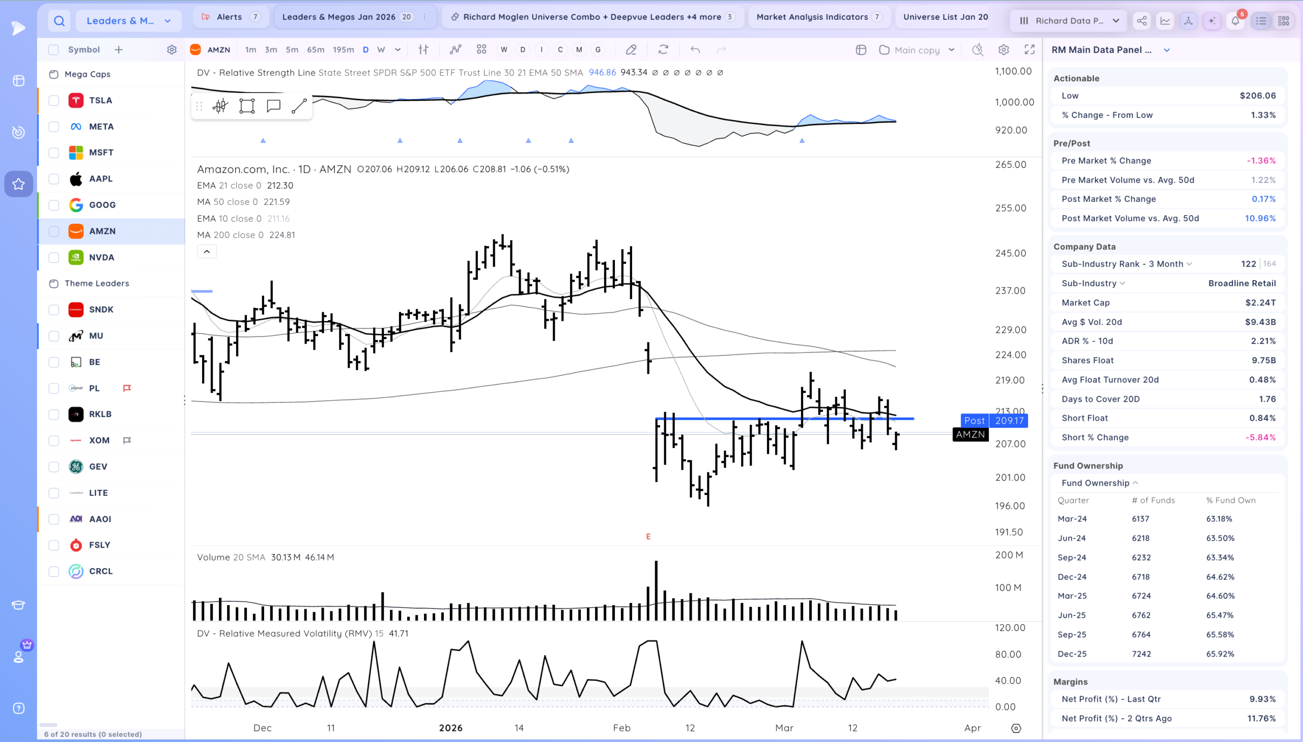
Task: Enter fullscreen chart mode
Action: [x=1029, y=49]
